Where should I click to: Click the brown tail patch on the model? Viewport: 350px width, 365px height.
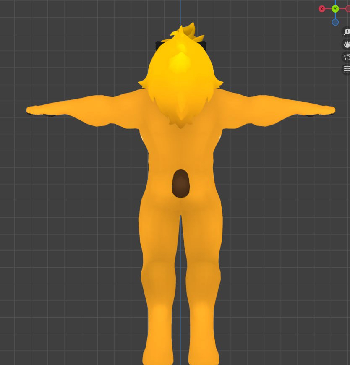click(x=181, y=184)
